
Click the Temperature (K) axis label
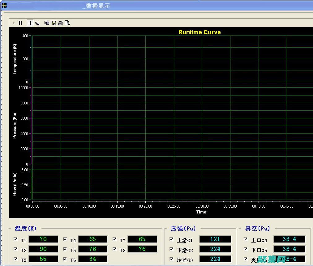15,59
